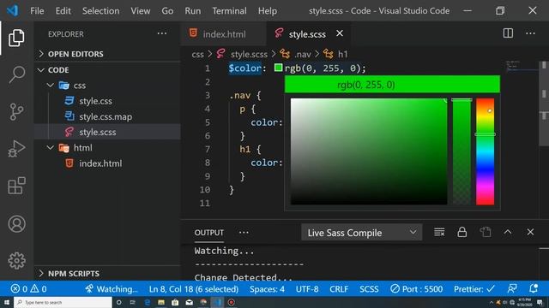Switch to the index.html tab

224,34
